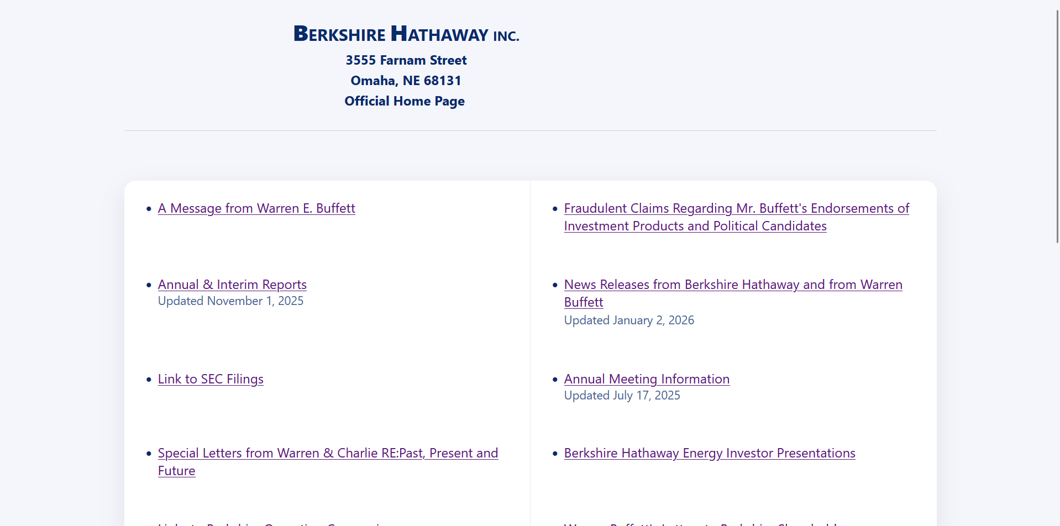
Task: Click the Updated January 2, 2026 note
Action: 629,320
